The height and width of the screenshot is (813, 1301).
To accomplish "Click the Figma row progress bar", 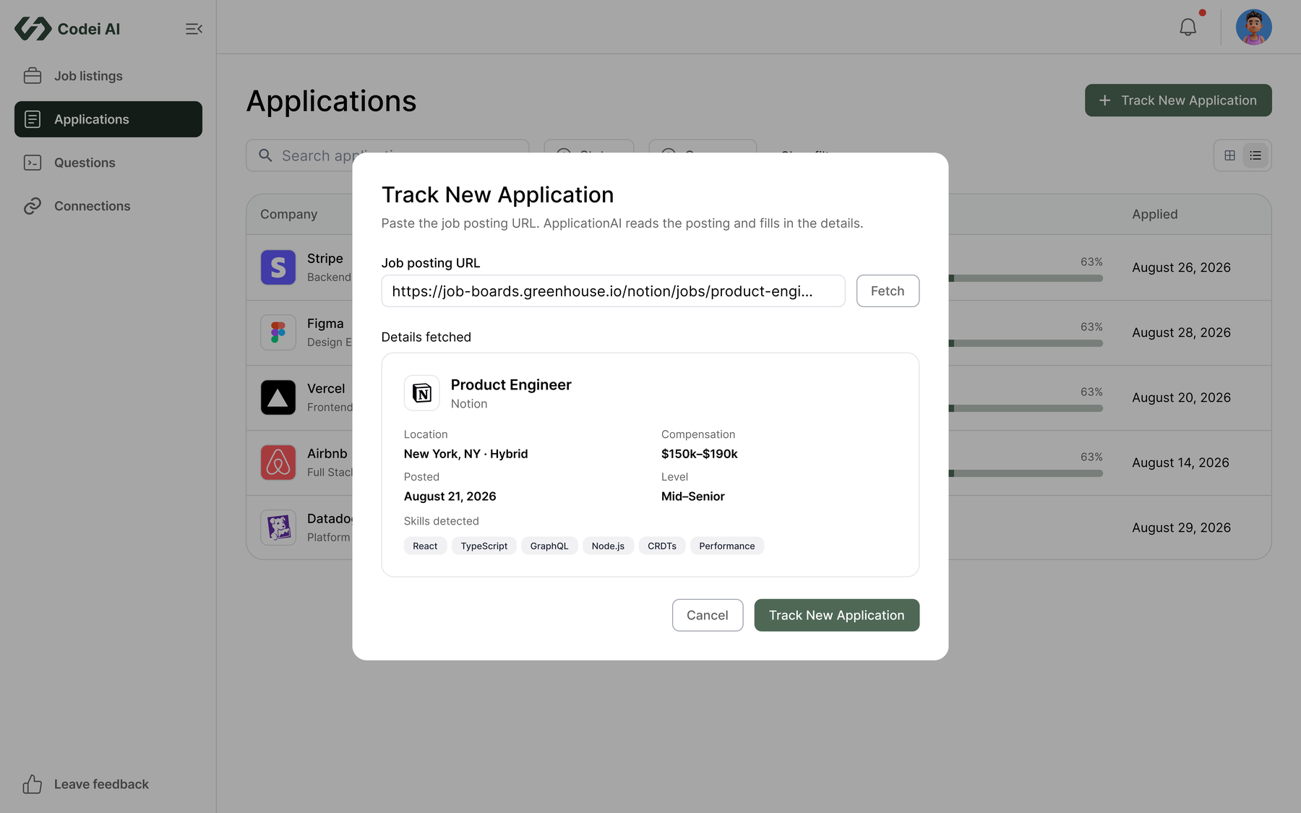I will [x=1026, y=343].
